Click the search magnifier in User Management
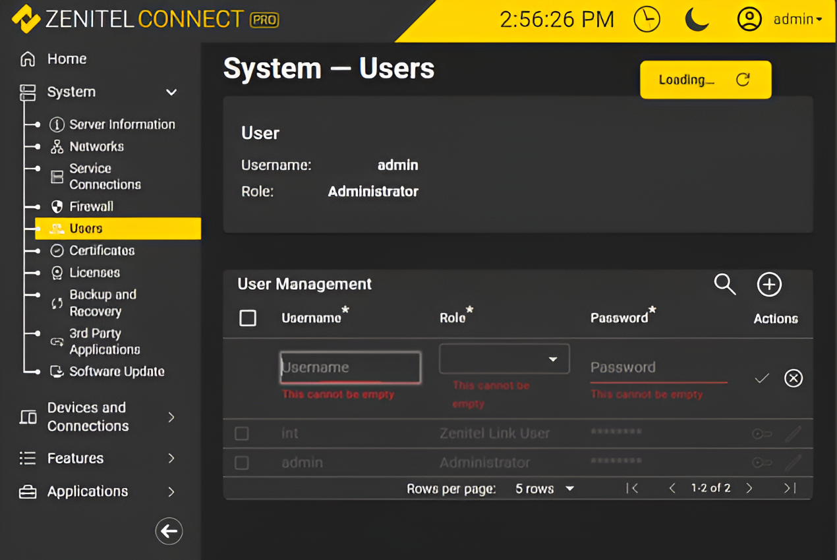The width and height of the screenshot is (837, 560). 724,285
